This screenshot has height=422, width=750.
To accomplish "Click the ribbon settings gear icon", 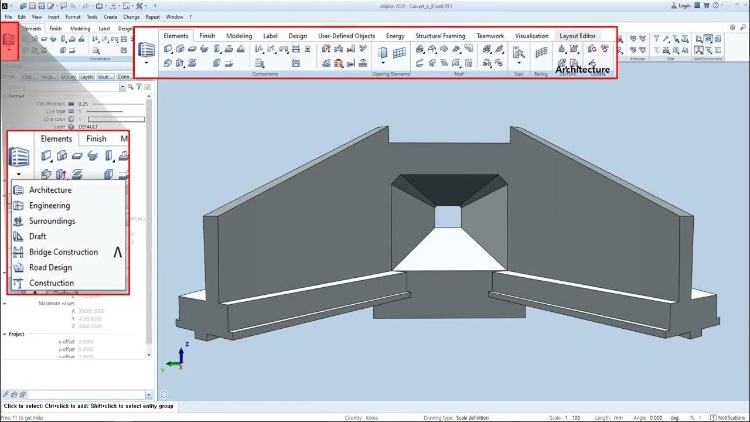I will tap(733, 28).
